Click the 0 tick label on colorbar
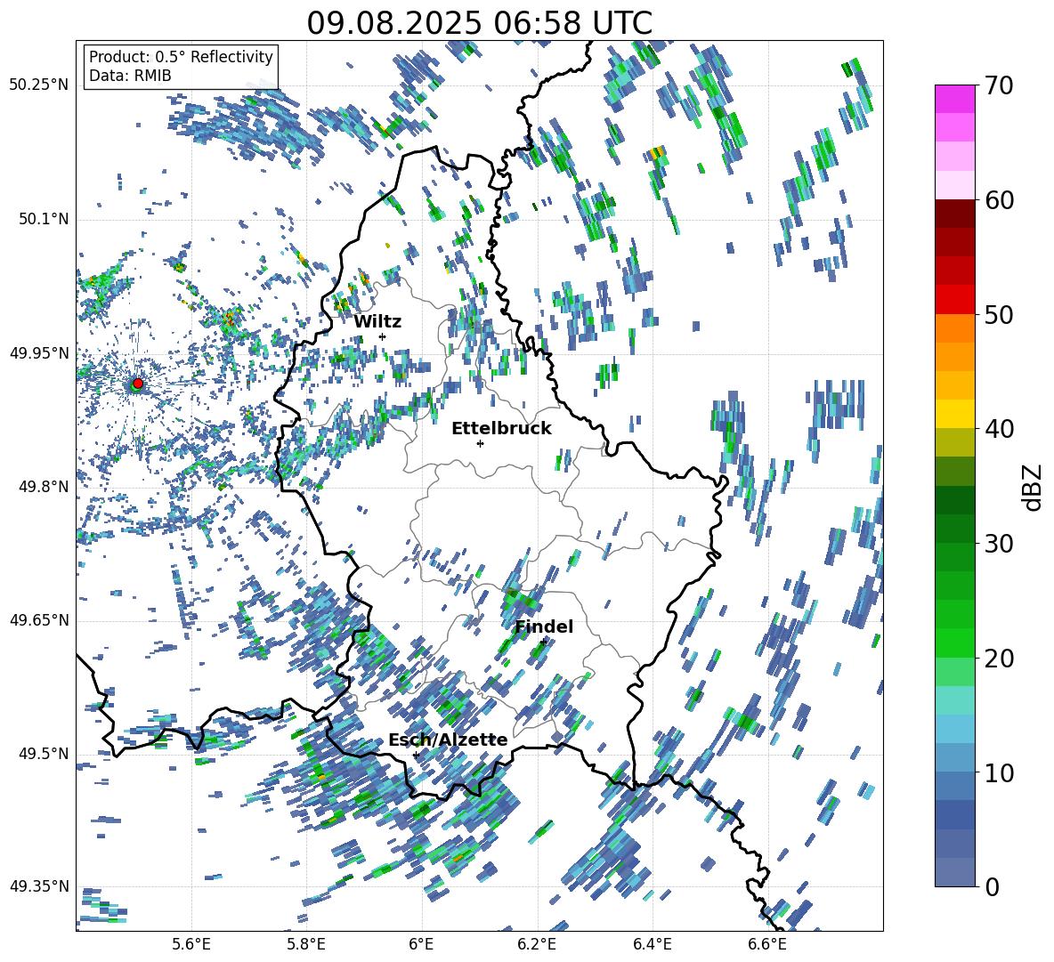The height and width of the screenshot is (962, 1054). click(x=992, y=886)
